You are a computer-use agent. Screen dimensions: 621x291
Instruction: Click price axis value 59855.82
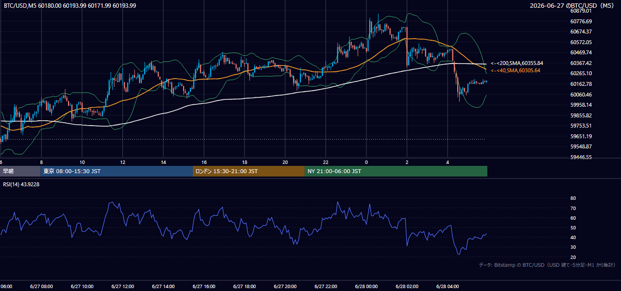pyautogui.click(x=581, y=115)
